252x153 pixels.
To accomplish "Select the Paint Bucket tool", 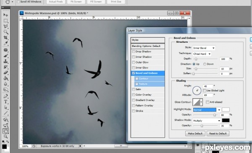I will click(5, 78).
